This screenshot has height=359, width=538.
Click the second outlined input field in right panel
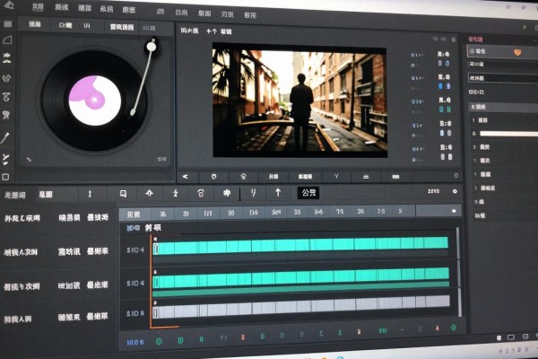pyautogui.click(x=503, y=78)
